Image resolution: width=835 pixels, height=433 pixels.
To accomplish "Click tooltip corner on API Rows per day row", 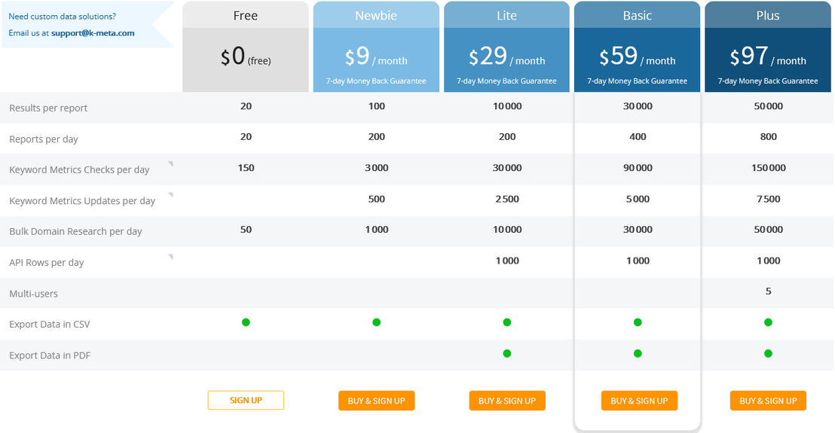I will pyautogui.click(x=171, y=257).
